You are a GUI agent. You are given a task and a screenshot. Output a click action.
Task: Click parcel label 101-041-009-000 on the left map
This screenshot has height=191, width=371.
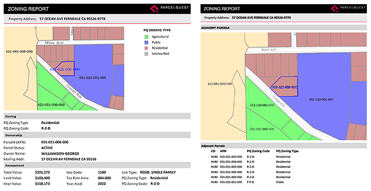pos(19,52)
